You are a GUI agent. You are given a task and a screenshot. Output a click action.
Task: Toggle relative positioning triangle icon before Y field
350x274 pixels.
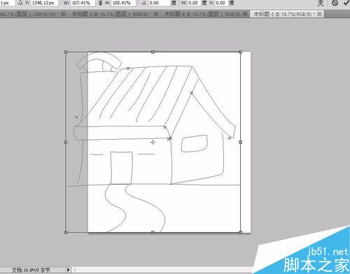(20, 3)
